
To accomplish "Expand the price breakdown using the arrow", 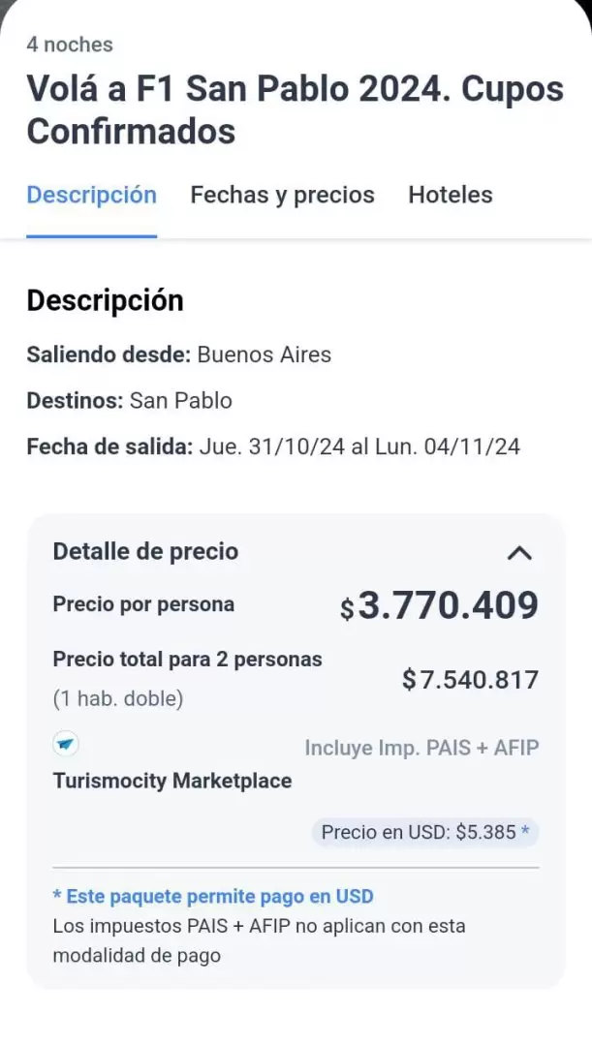I will click(520, 553).
